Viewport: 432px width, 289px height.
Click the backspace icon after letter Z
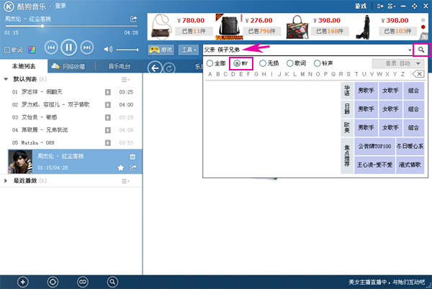[x=418, y=74]
